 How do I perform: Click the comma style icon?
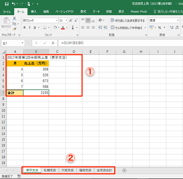click(x=165, y=28)
